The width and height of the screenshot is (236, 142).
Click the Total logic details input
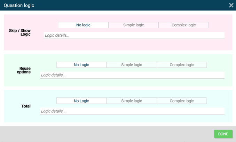pyautogui.click(x=132, y=111)
